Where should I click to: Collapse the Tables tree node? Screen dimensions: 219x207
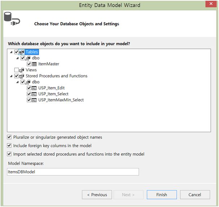(11, 52)
